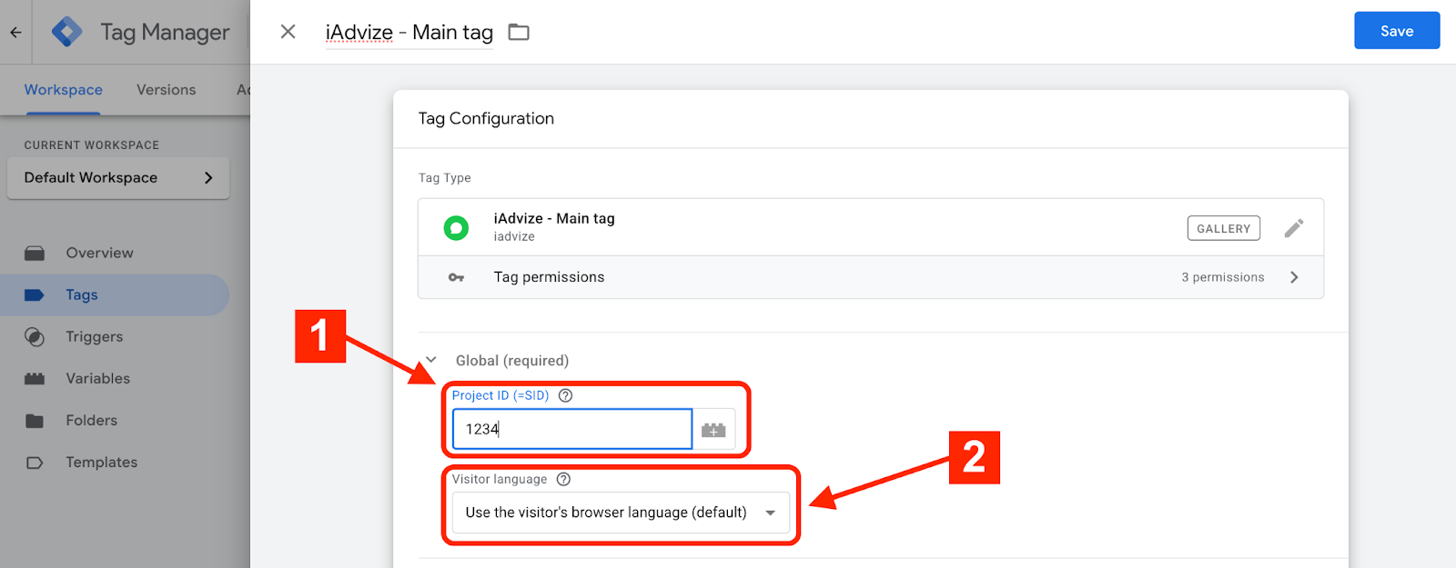The height and width of the screenshot is (568, 1456).
Task: Close the iAdvize tag editor panel
Action: [x=288, y=32]
